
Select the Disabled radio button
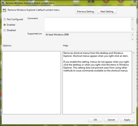(5, 30)
